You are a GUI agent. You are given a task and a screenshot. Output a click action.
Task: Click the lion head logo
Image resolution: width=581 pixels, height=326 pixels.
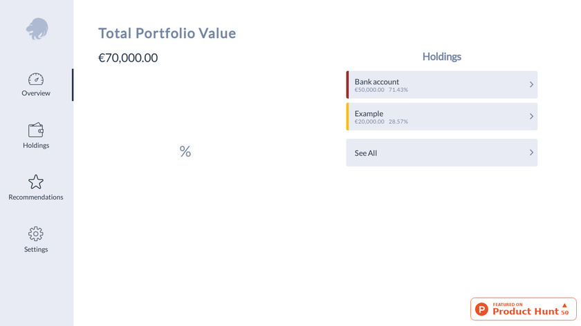pos(37,29)
